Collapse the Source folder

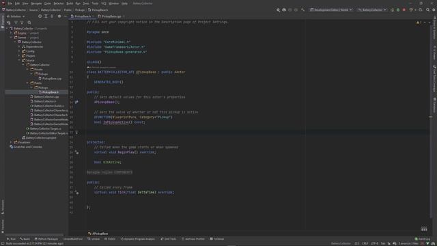point(19,60)
